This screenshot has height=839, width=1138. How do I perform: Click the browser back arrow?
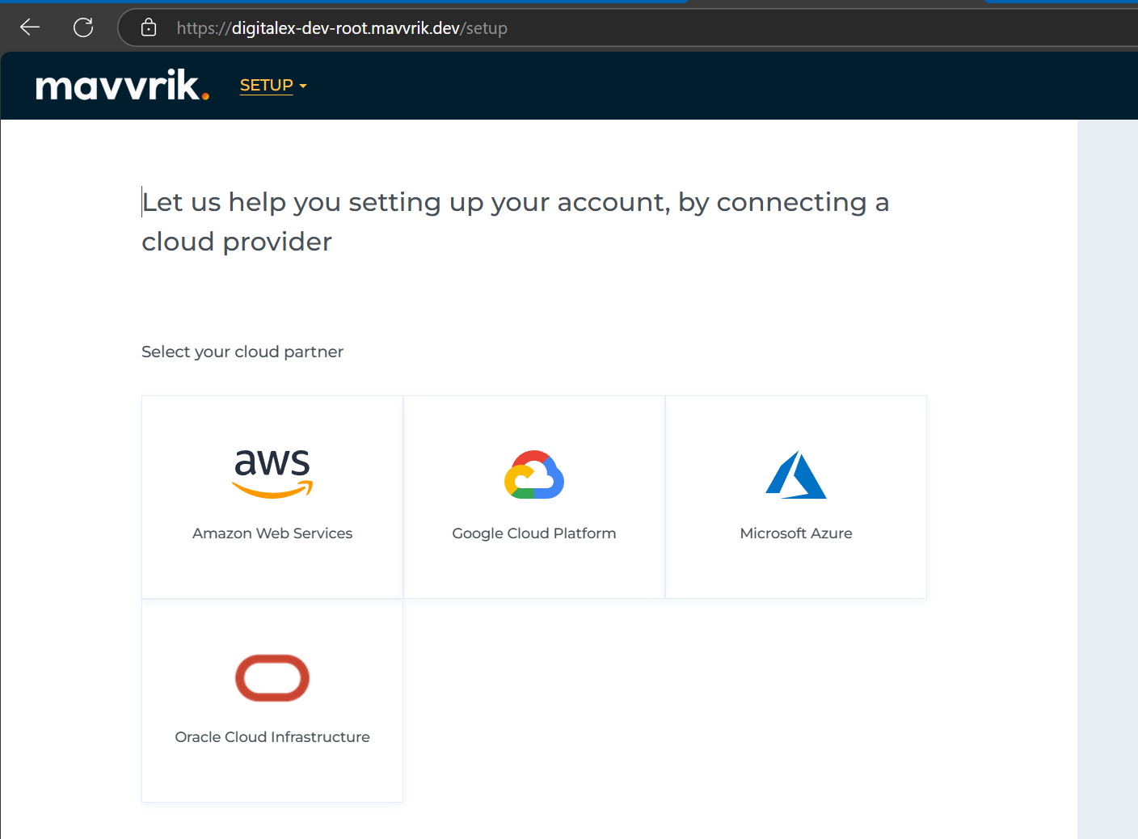30,27
